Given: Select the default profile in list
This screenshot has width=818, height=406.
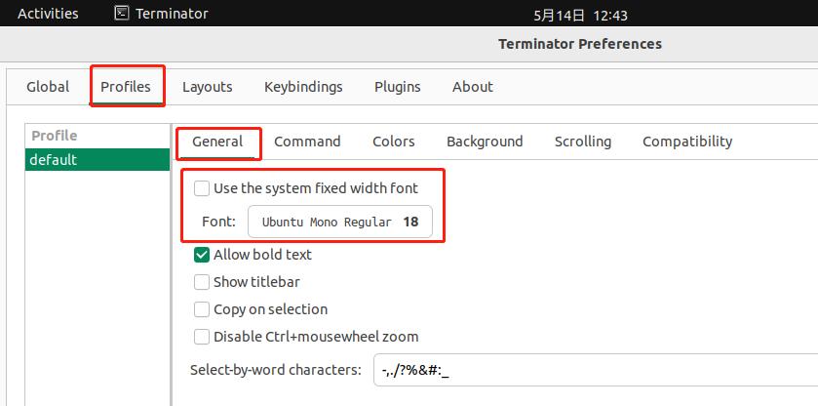Looking at the screenshot, I should pos(97,160).
